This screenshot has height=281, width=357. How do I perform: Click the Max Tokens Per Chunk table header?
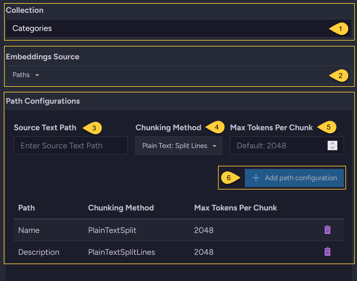coord(236,208)
